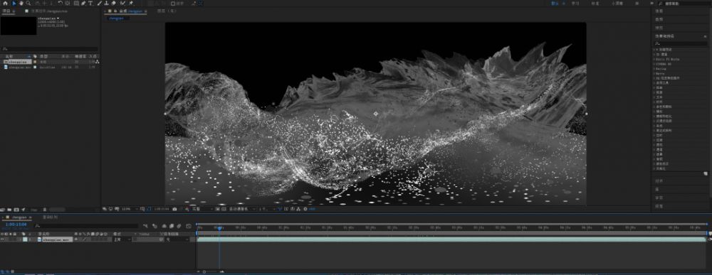Click the frame blending icon in timeline
Image resolution: width=712 pixels, height=275 pixels.
[171, 226]
